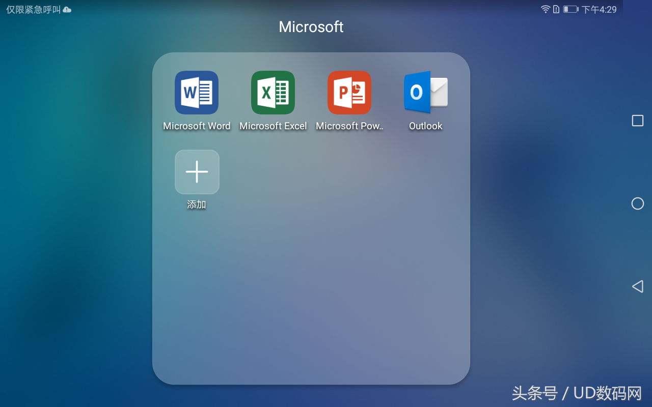This screenshot has height=407, width=652.
Task: Tap the battery indicator in status bar
Action: click(570, 9)
